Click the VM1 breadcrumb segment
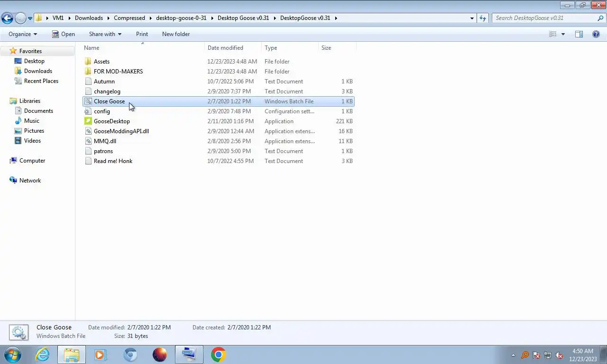Viewport: 607px width, 364px height. pos(58,18)
